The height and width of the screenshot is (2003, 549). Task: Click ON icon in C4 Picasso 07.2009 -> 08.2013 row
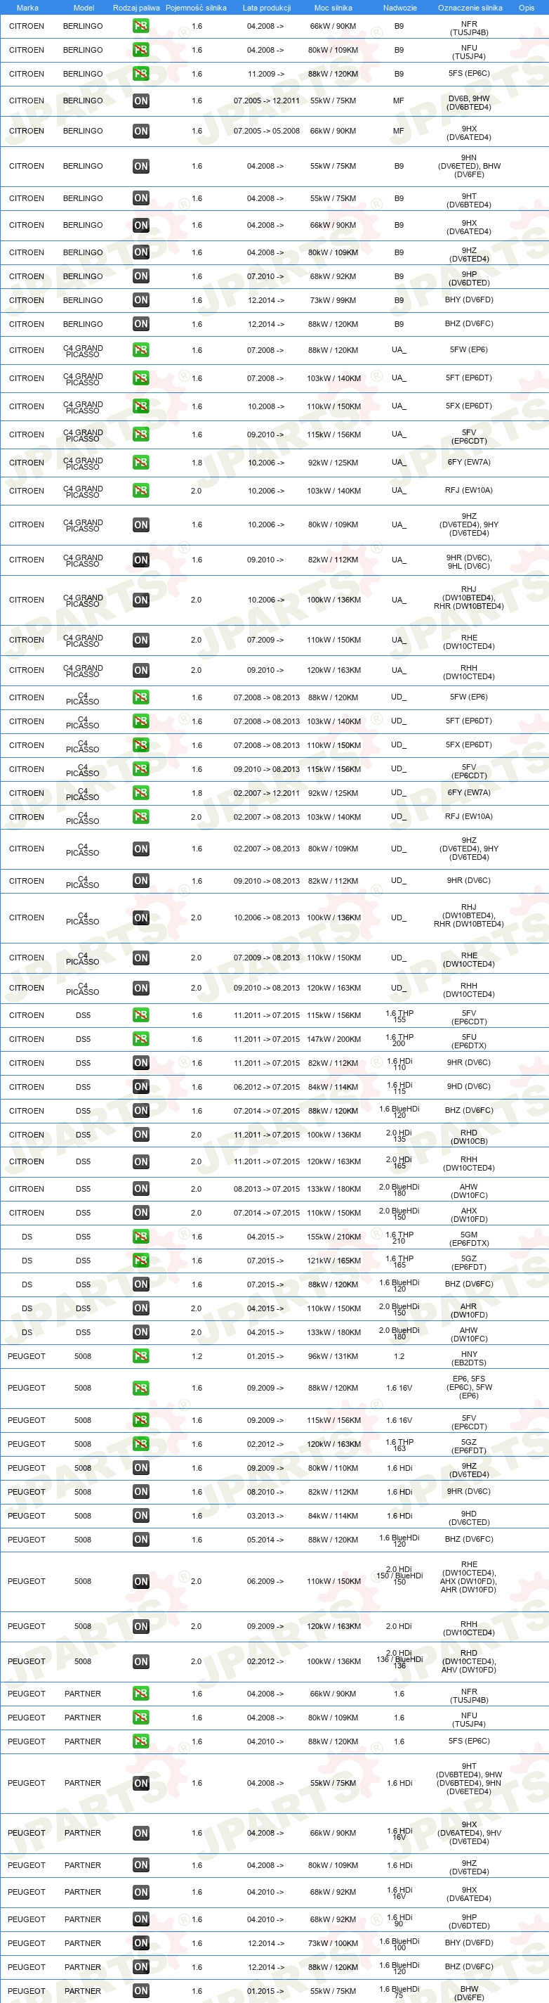[140, 958]
